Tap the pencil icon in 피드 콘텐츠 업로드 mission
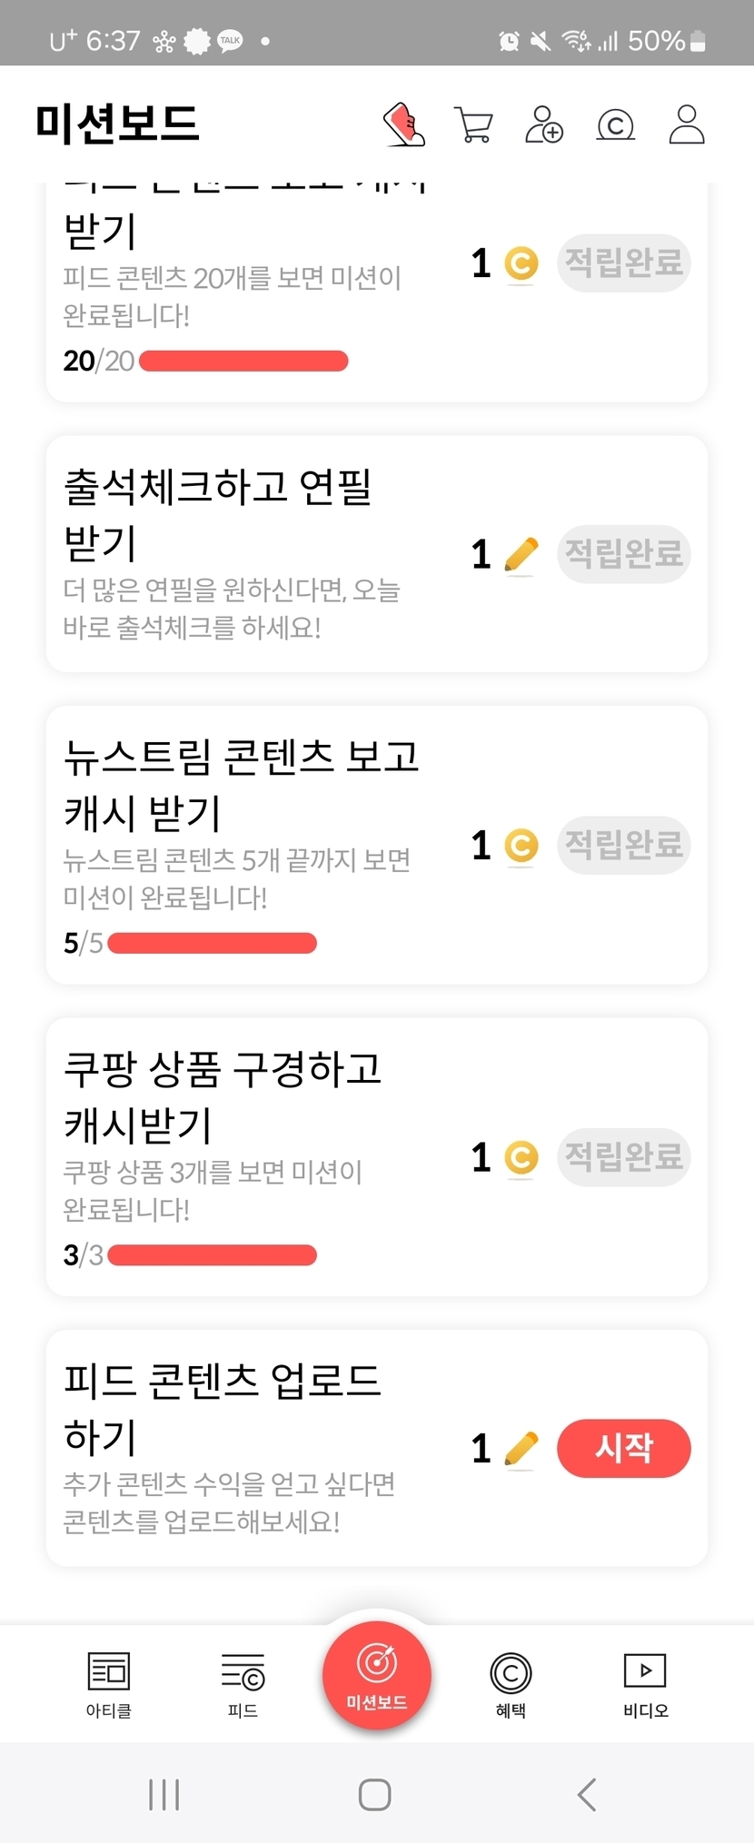Image resolution: width=754 pixels, height=1843 pixels. click(x=521, y=1449)
